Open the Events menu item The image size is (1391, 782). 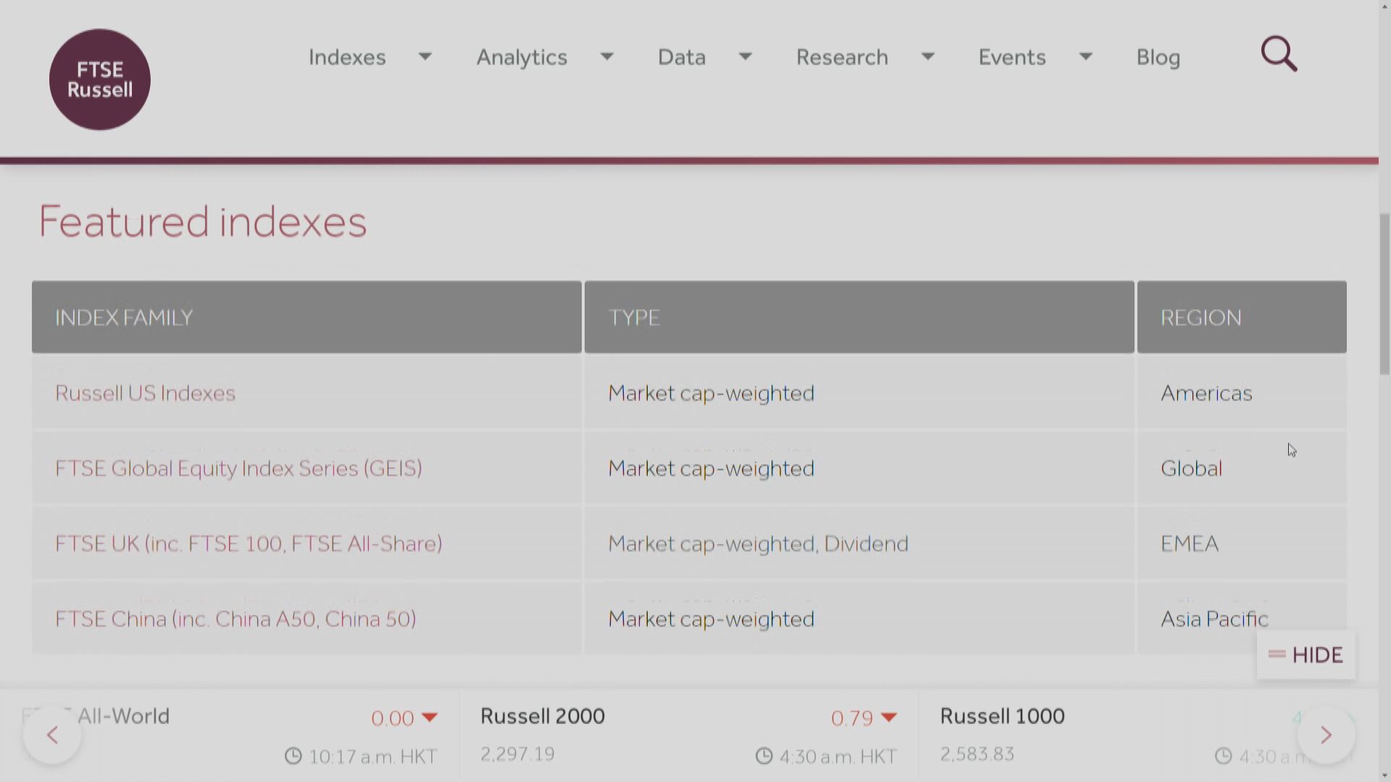tap(1011, 57)
